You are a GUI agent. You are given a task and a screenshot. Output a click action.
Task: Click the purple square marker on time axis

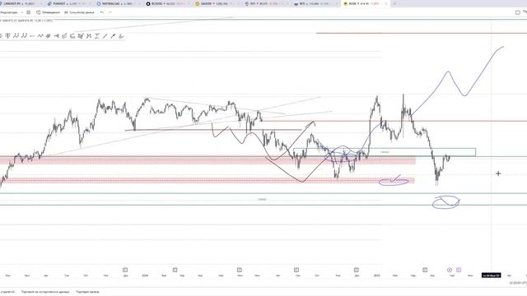coord(459,270)
